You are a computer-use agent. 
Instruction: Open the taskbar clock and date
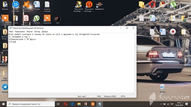coord(179,104)
